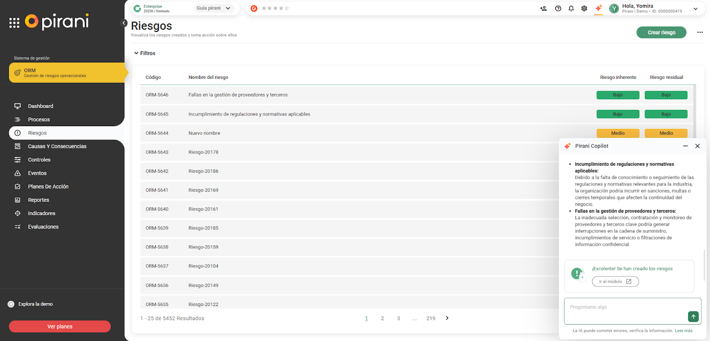The height and width of the screenshot is (341, 710).
Task: Click the Controles sliders icon
Action: [18, 160]
